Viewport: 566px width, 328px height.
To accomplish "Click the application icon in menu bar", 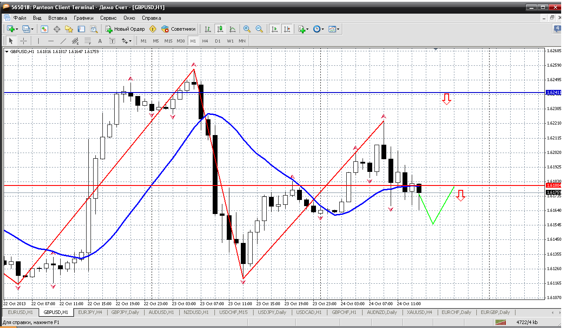I will (7, 18).
